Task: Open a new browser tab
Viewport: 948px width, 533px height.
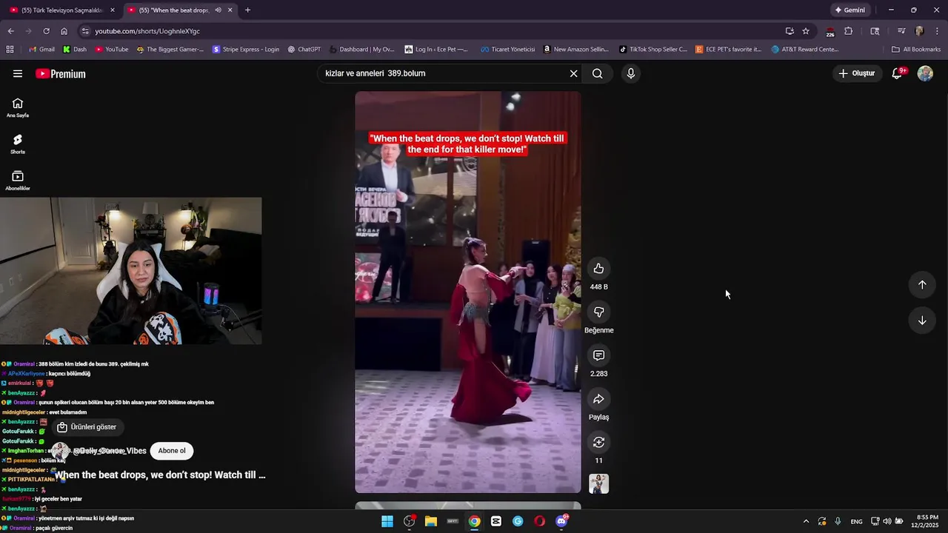Action: 247,10
